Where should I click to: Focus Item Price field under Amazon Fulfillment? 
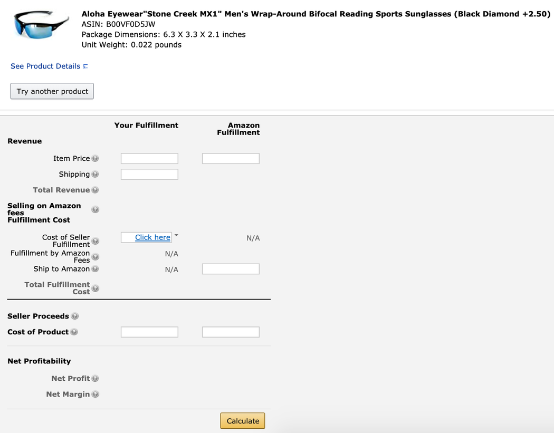pos(231,159)
